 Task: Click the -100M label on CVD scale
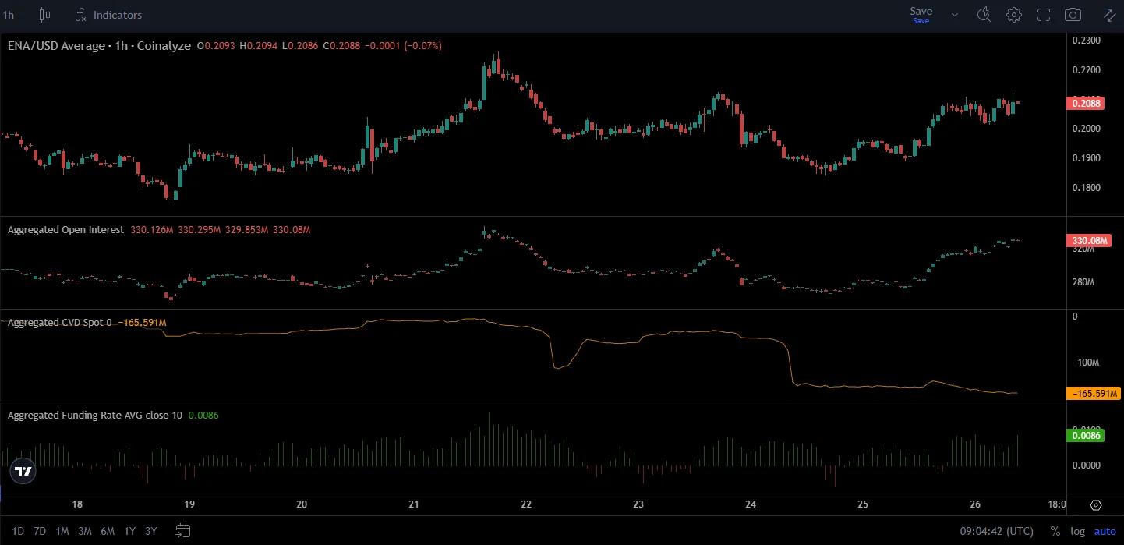pos(1085,363)
